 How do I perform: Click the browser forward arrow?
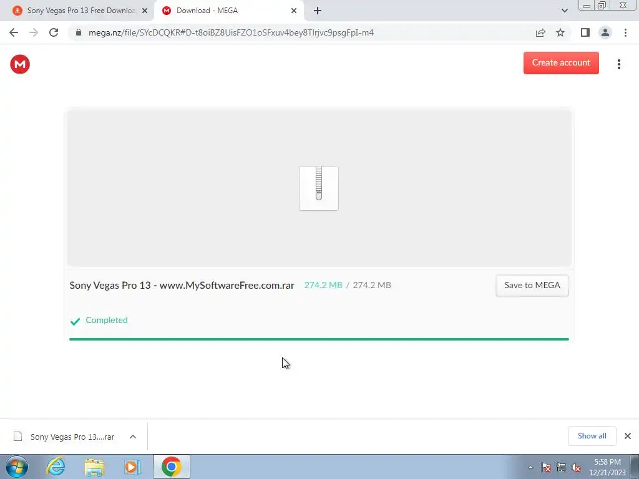(x=34, y=32)
